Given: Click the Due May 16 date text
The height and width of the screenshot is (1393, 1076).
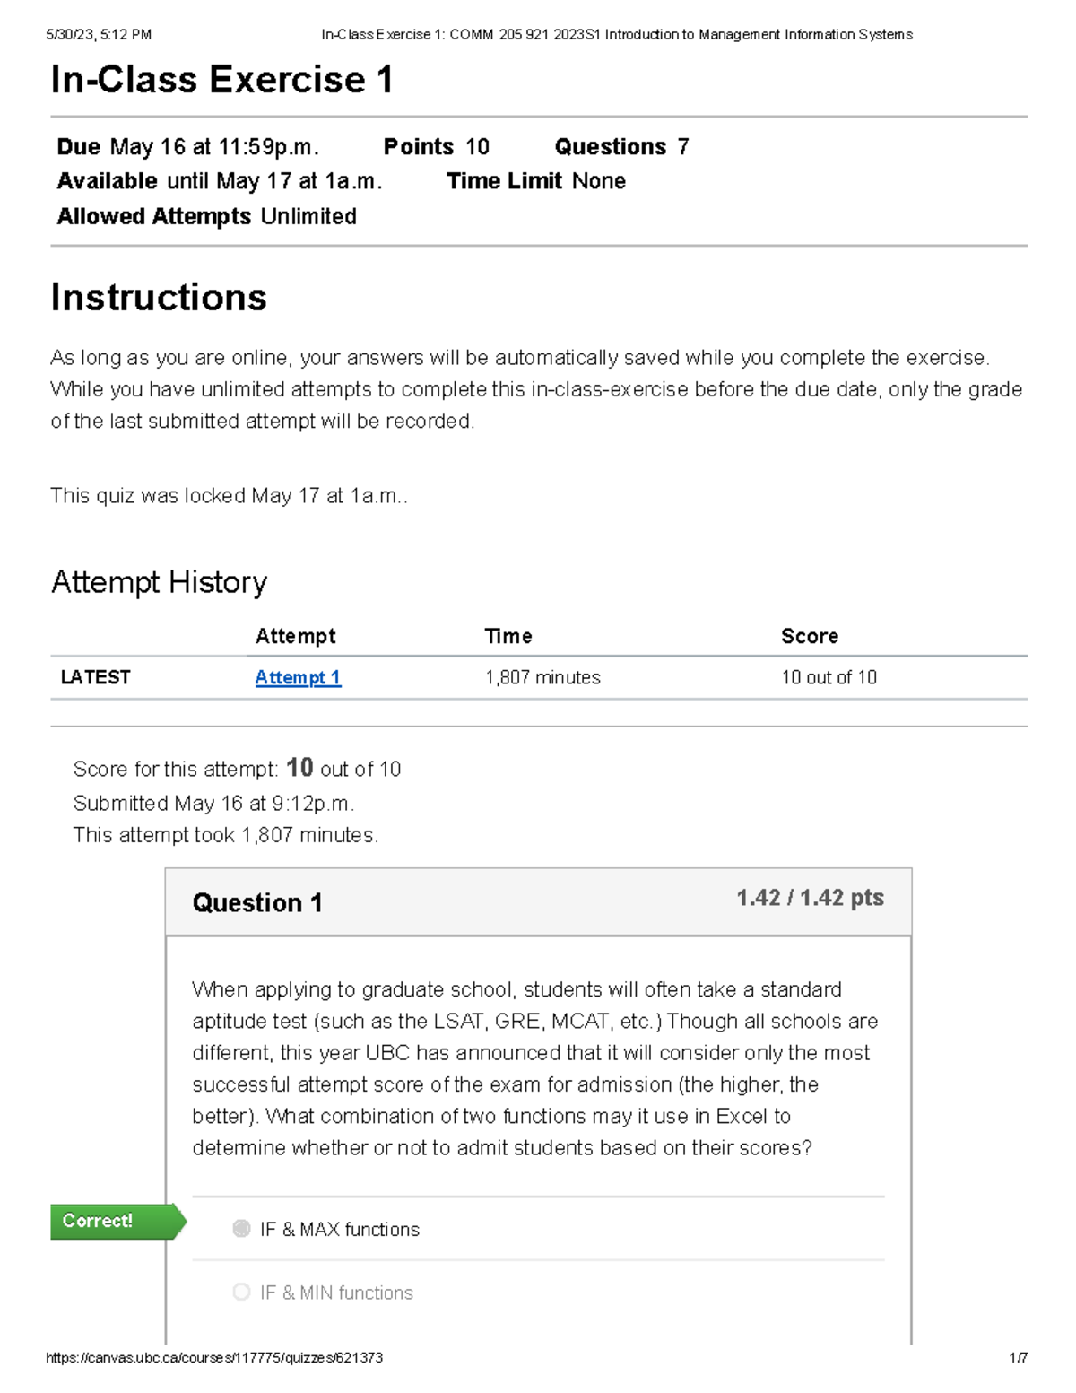Looking at the screenshot, I should (x=187, y=147).
